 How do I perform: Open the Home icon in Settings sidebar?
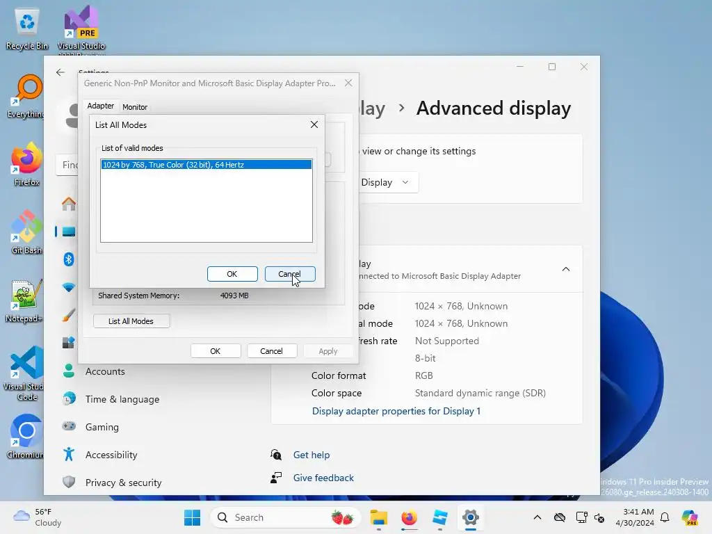[x=69, y=204]
